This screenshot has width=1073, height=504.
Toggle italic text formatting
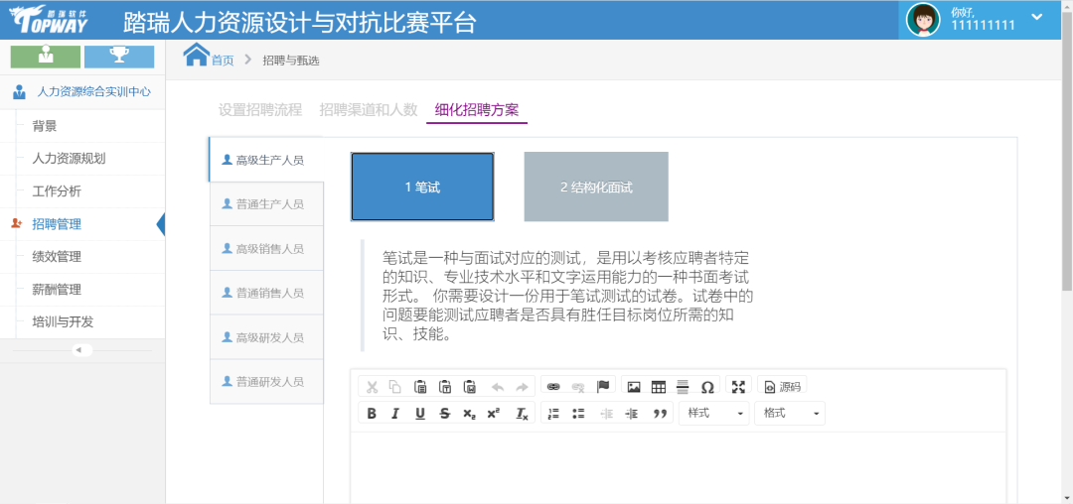pyautogui.click(x=395, y=414)
